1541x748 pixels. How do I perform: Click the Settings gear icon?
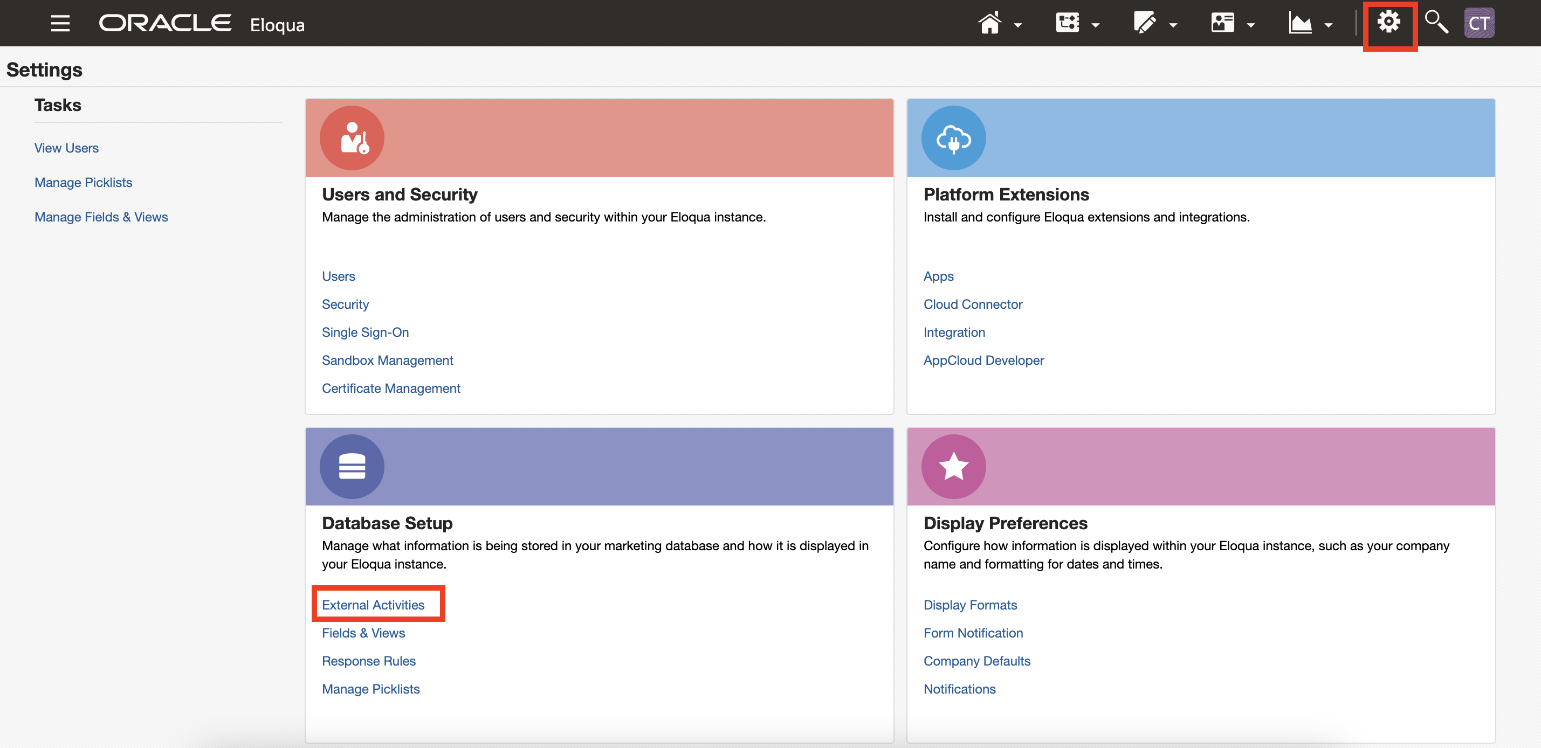click(1389, 23)
